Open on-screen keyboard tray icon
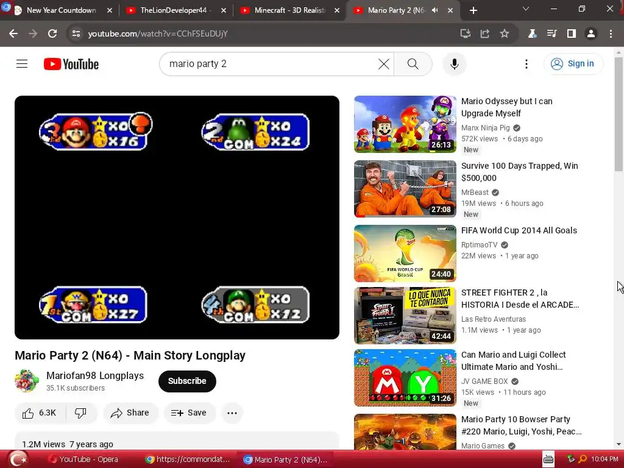624x468 pixels. (548, 459)
